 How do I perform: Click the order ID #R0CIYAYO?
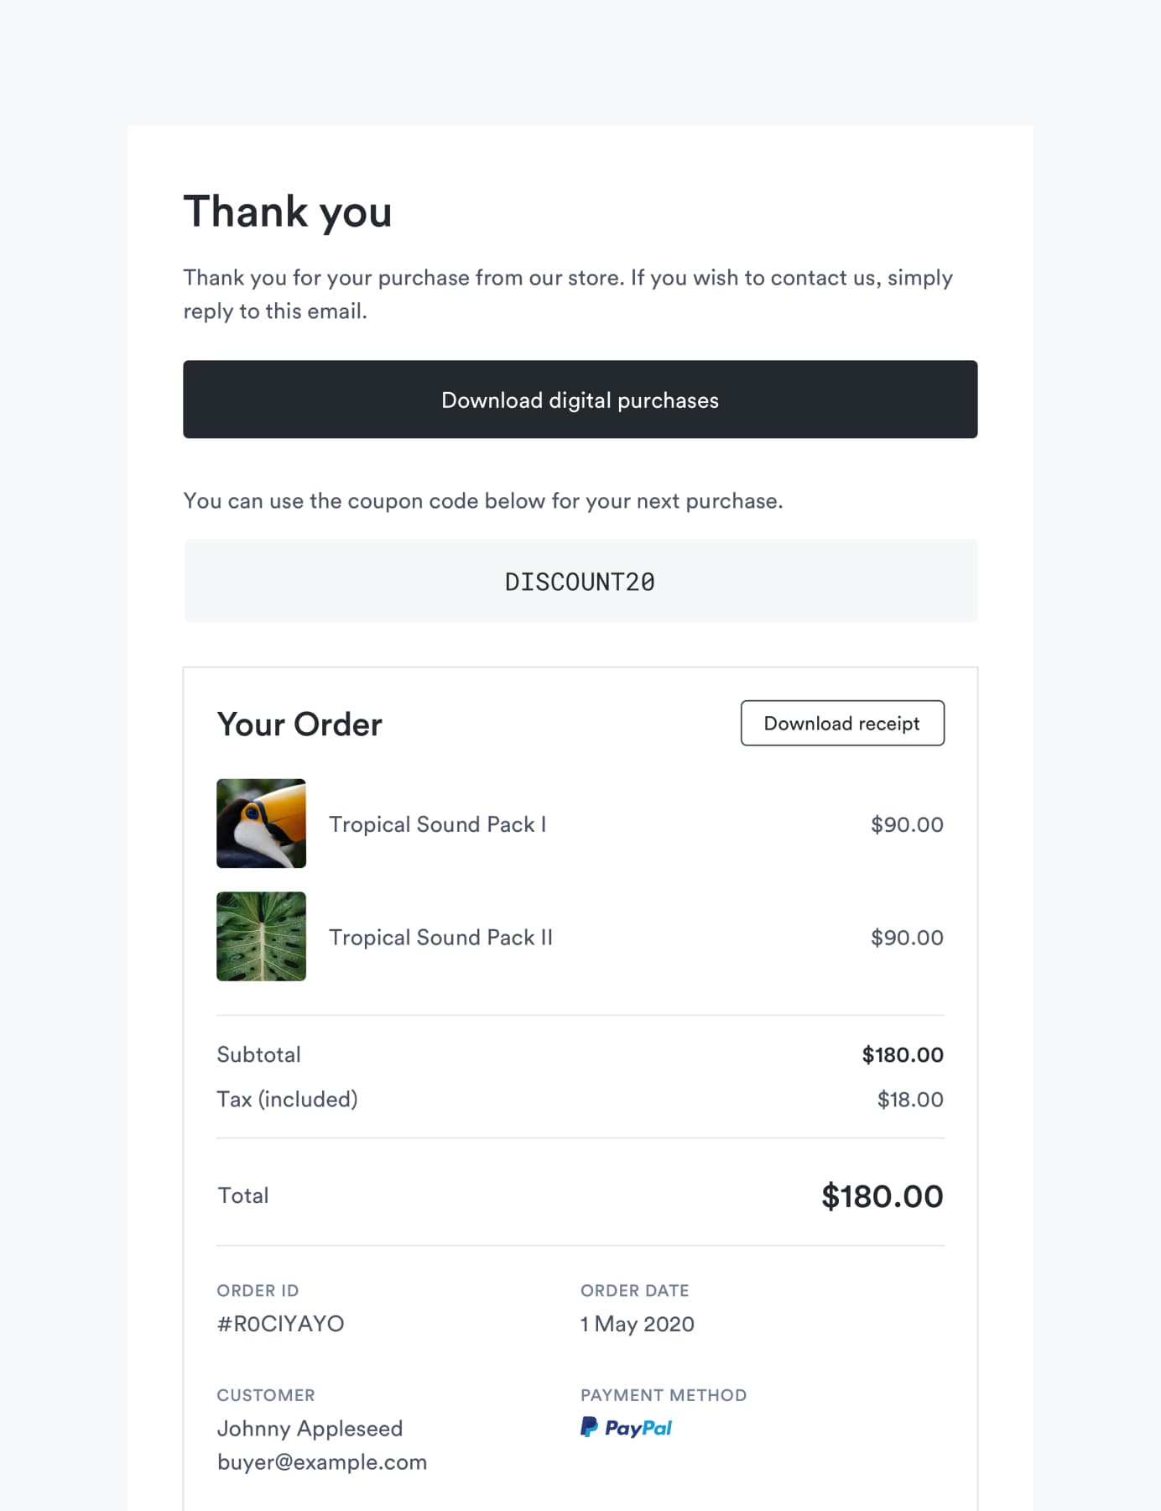pos(281,1324)
